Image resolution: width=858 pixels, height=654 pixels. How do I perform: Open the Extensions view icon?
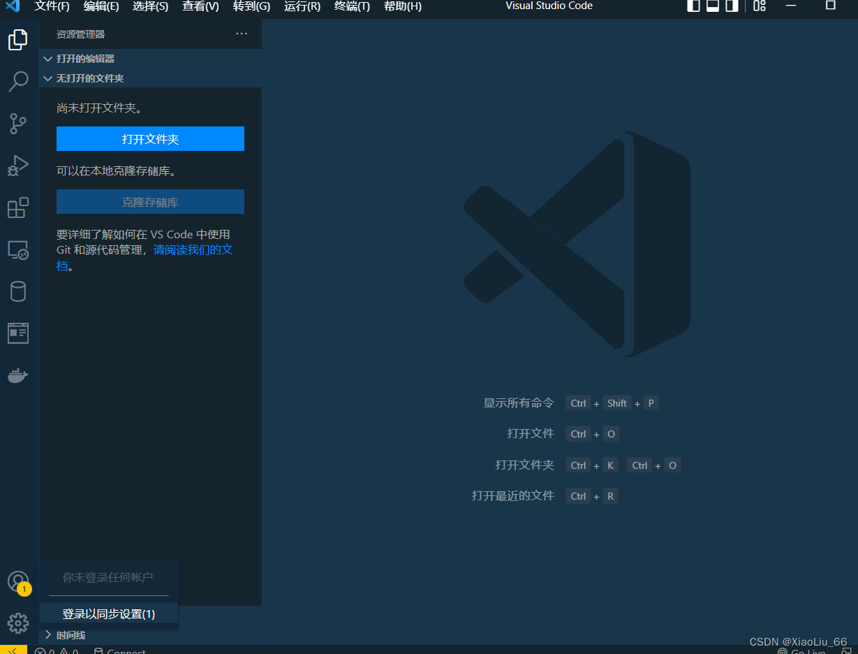pyautogui.click(x=18, y=208)
